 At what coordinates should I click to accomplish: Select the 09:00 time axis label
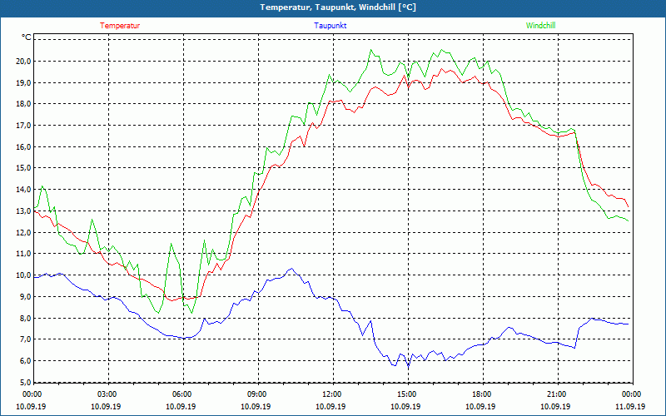point(257,394)
